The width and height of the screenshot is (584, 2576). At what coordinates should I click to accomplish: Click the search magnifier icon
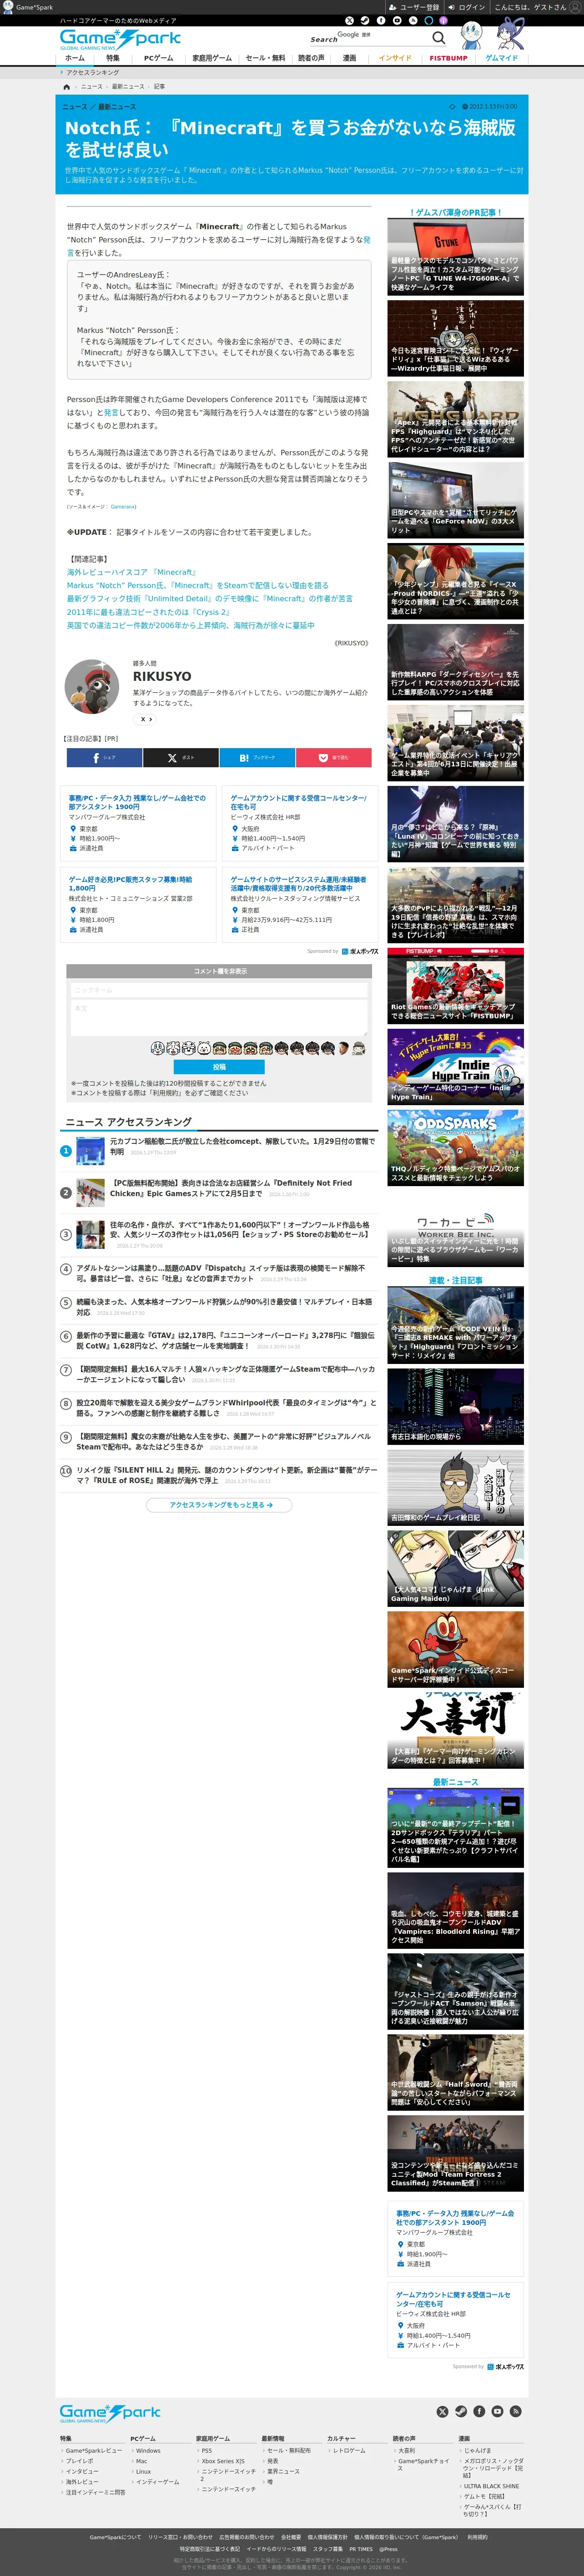(438, 38)
